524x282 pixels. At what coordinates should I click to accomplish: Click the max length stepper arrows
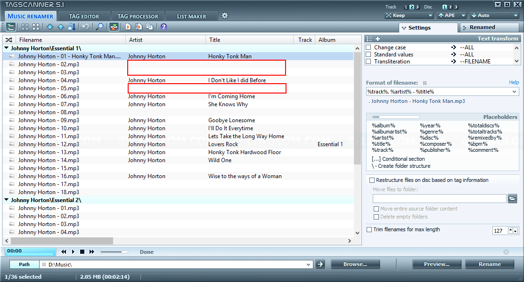(x=513, y=231)
